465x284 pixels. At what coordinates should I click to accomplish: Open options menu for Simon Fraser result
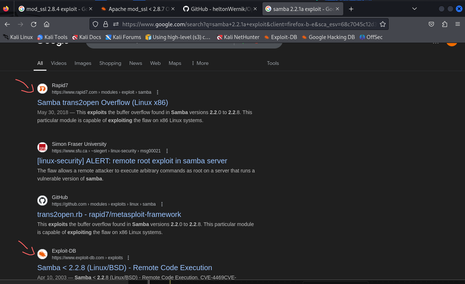tap(167, 151)
